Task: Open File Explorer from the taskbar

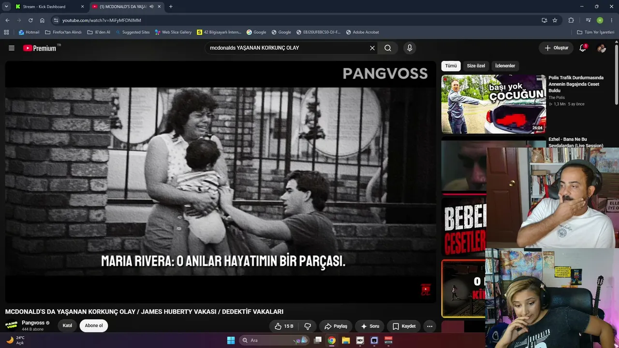Action: (x=346, y=340)
